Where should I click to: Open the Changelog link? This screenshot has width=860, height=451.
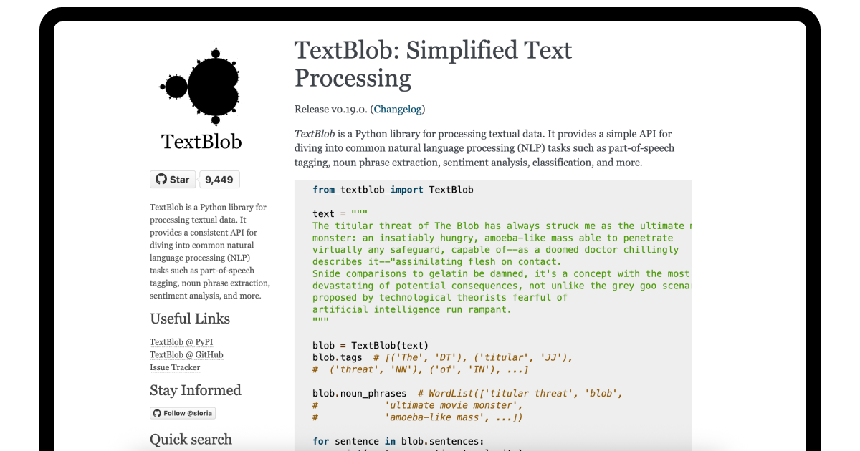399,109
